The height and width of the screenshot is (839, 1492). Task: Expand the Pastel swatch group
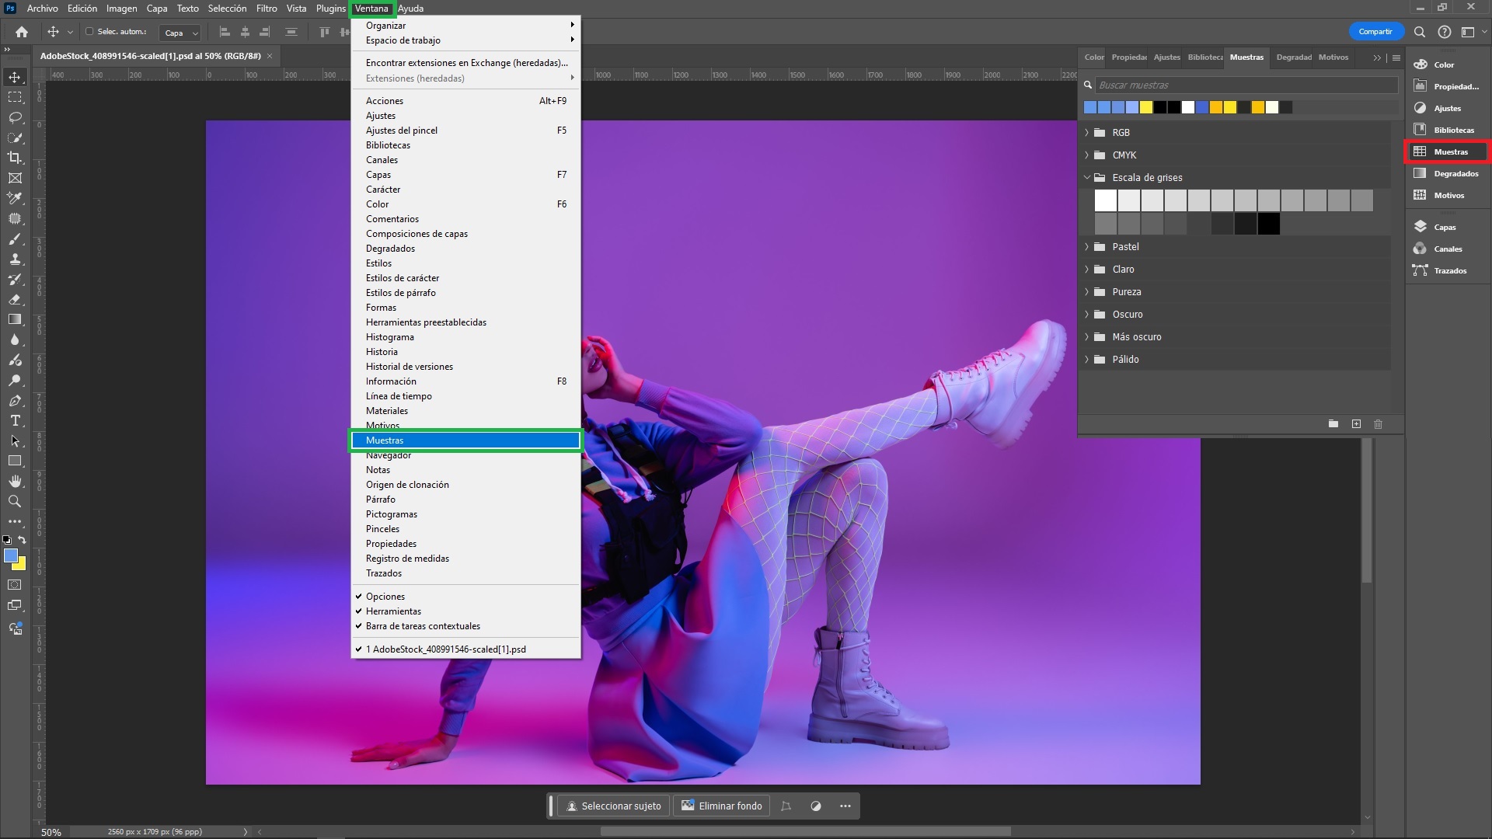coord(1087,247)
